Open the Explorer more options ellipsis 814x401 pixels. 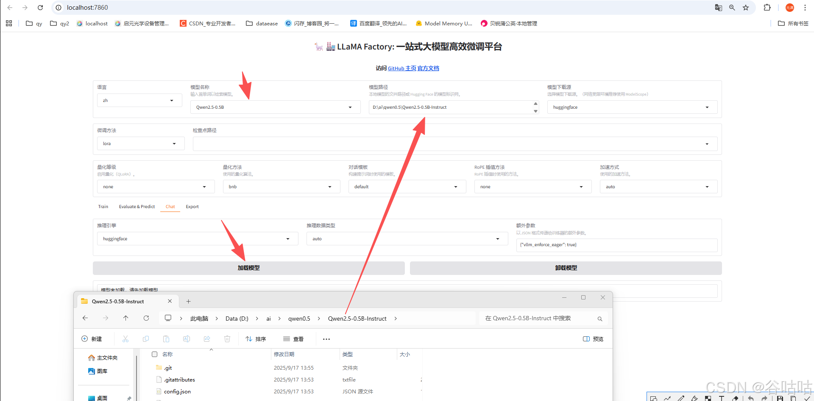point(326,339)
